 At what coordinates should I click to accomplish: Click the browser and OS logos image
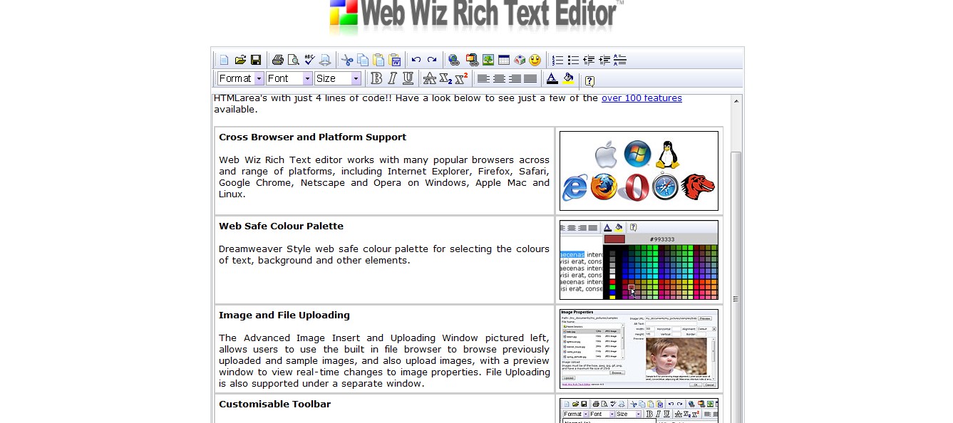coord(639,171)
